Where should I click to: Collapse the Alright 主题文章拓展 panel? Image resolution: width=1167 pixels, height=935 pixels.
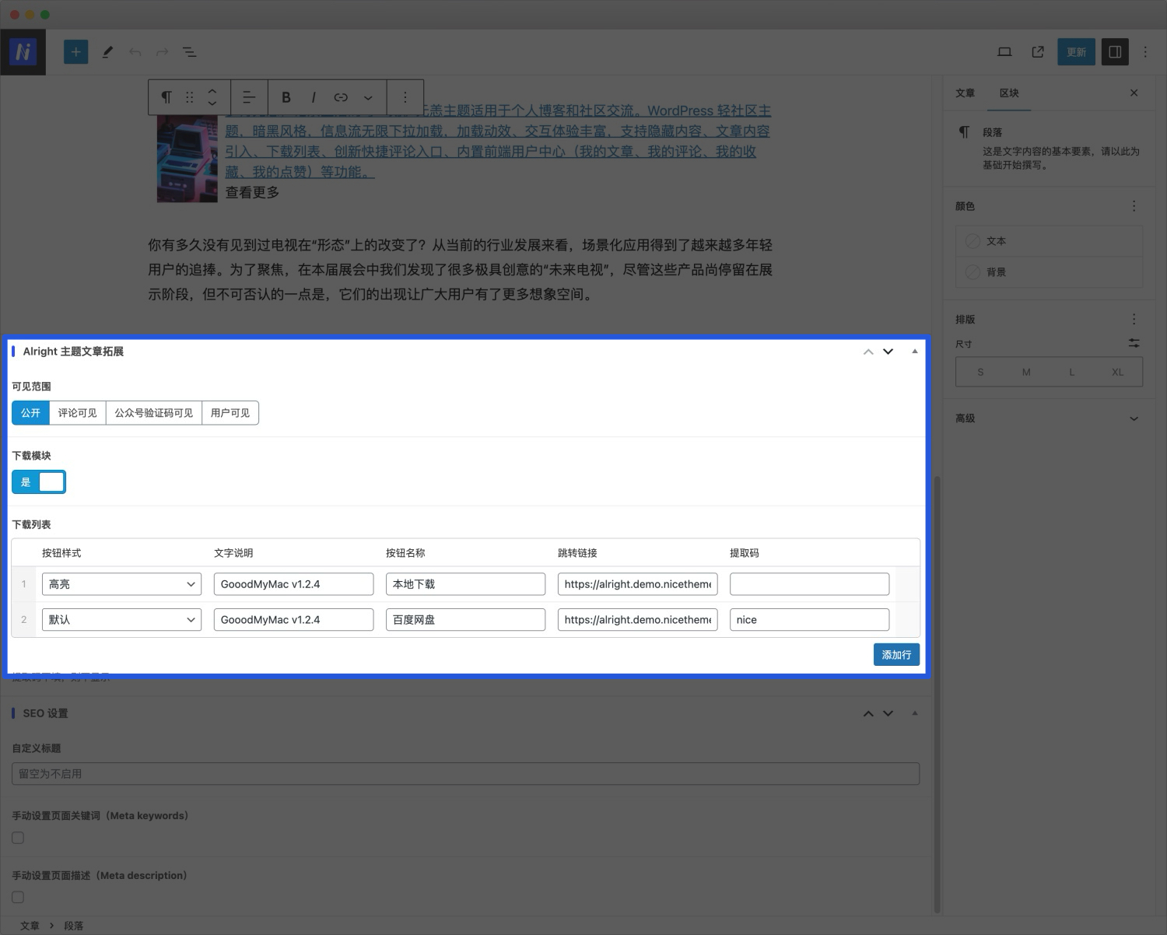pos(915,352)
